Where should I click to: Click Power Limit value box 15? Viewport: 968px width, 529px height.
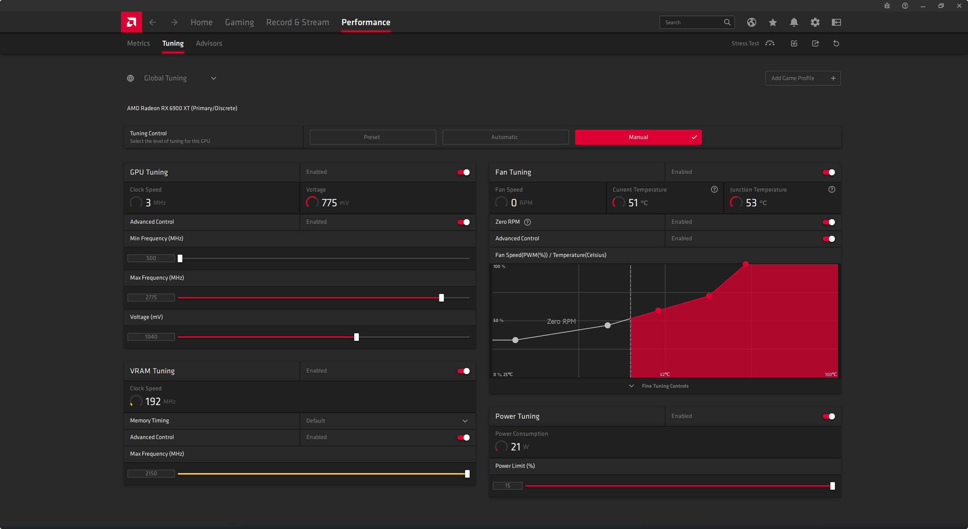[x=507, y=486]
